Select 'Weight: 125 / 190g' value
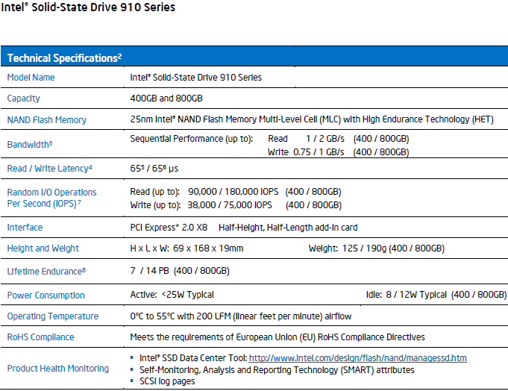508x391 pixels. click(348, 248)
